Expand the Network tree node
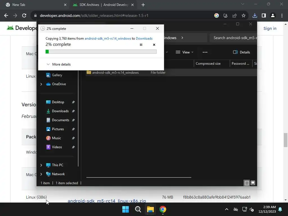The width and height of the screenshot is (288, 216). point(41,174)
